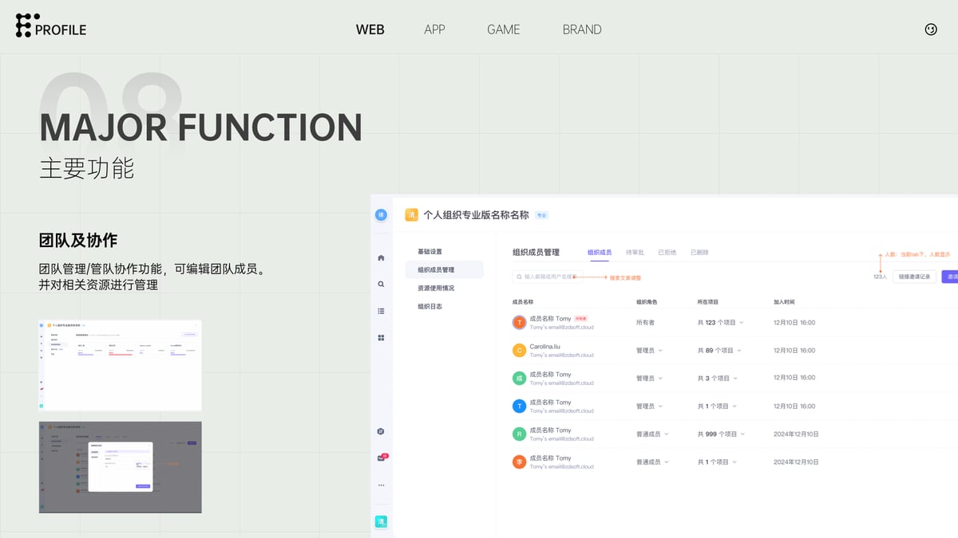Screen dimensions: 958x538
Task: Open the 共 999 个项目 dropdown chevron
Action: click(x=742, y=434)
